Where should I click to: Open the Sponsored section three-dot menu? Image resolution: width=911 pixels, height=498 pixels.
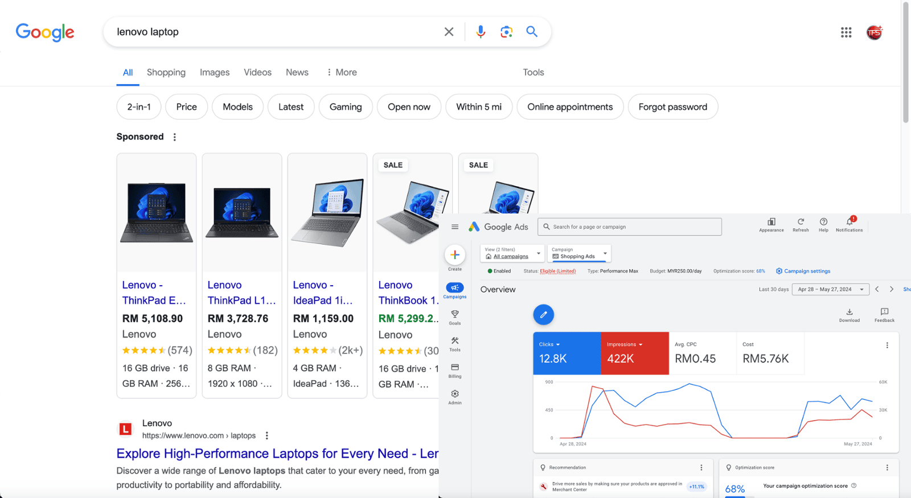click(x=175, y=137)
